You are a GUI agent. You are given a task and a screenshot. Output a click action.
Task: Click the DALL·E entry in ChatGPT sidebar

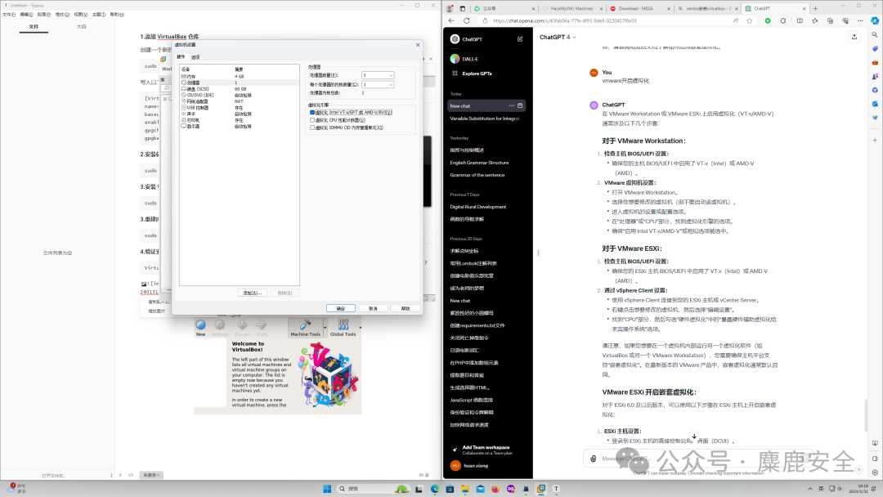472,59
